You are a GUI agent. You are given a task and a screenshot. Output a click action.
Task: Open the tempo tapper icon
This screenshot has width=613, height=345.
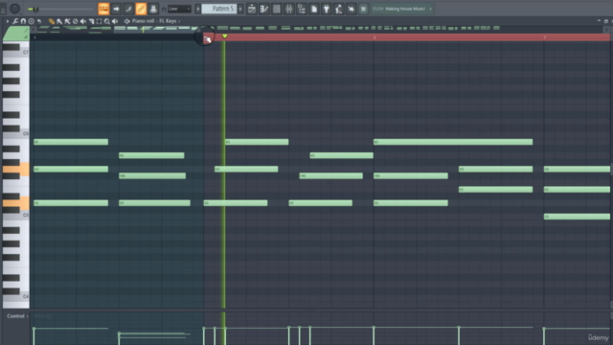(x=338, y=9)
